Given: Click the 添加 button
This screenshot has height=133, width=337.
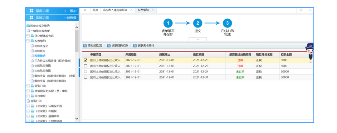Looking at the screenshot, I should tap(73, 11).
